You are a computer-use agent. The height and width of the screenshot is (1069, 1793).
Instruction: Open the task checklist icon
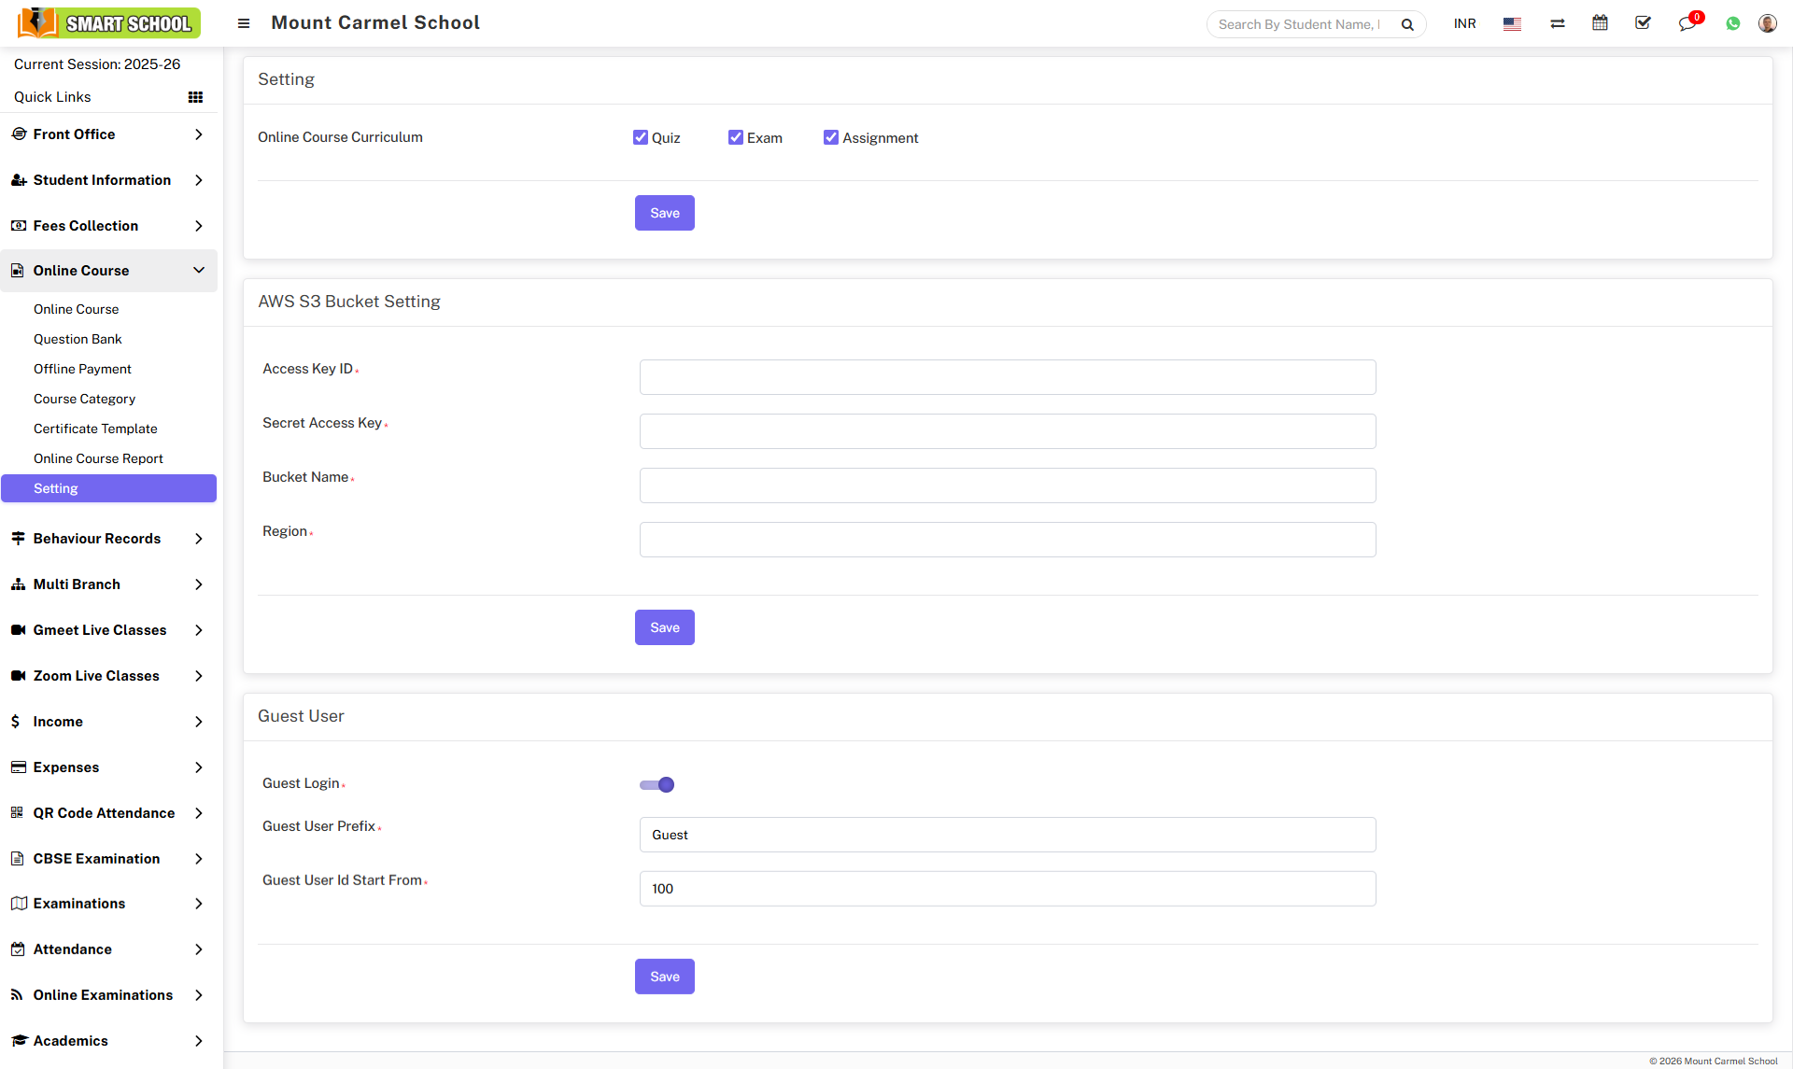[x=1643, y=23]
